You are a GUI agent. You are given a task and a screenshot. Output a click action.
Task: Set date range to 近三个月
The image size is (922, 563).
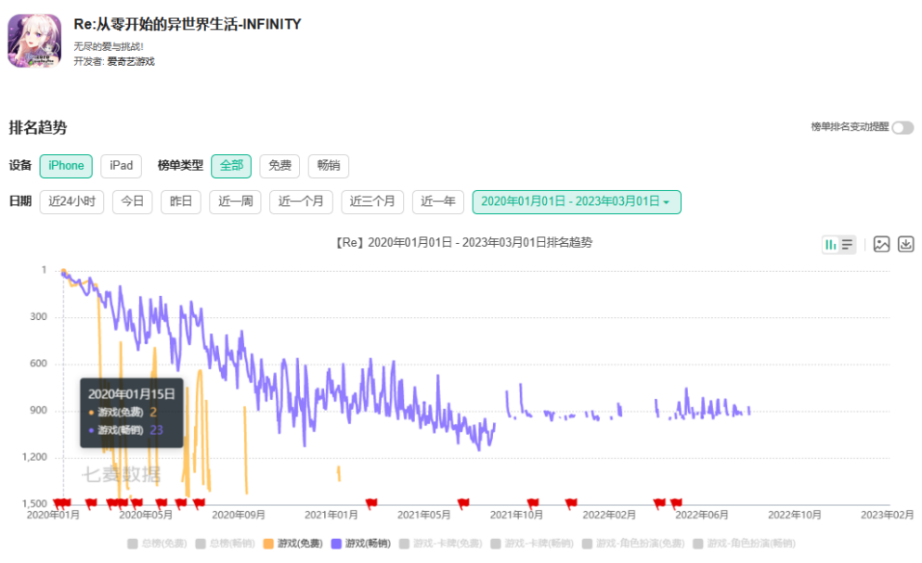point(372,201)
